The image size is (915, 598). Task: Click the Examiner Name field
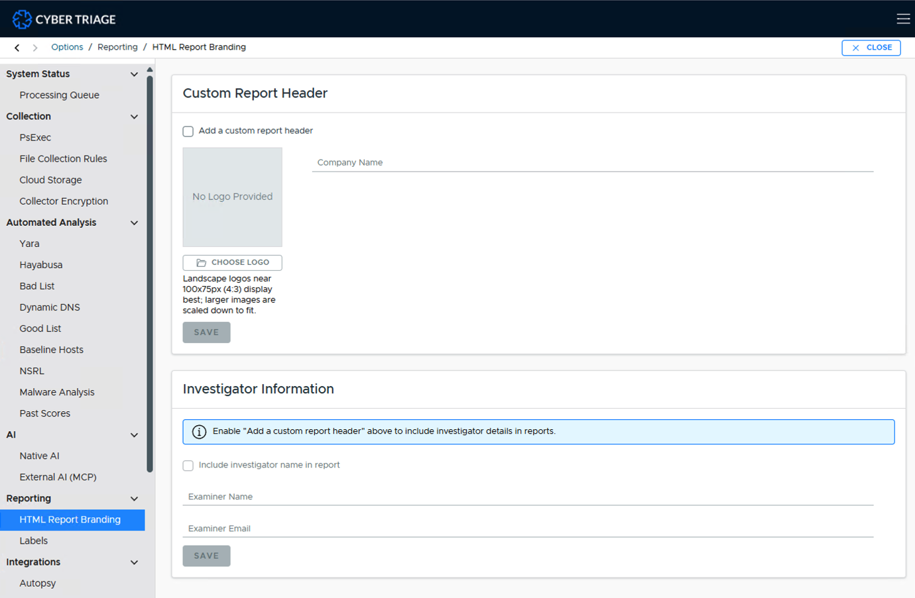click(x=528, y=497)
